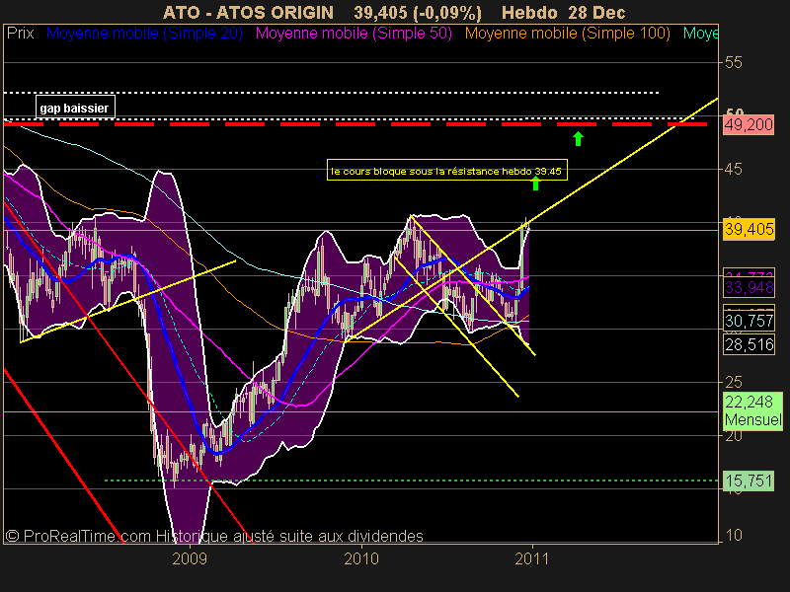Click the 2011 label on the time axis
790x592 pixels.
point(532,558)
